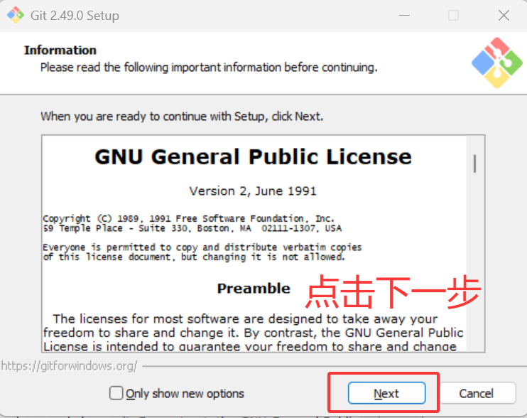Click the large Git logo in header
Image resolution: width=527 pixels, height=418 pixels.
coord(496,63)
